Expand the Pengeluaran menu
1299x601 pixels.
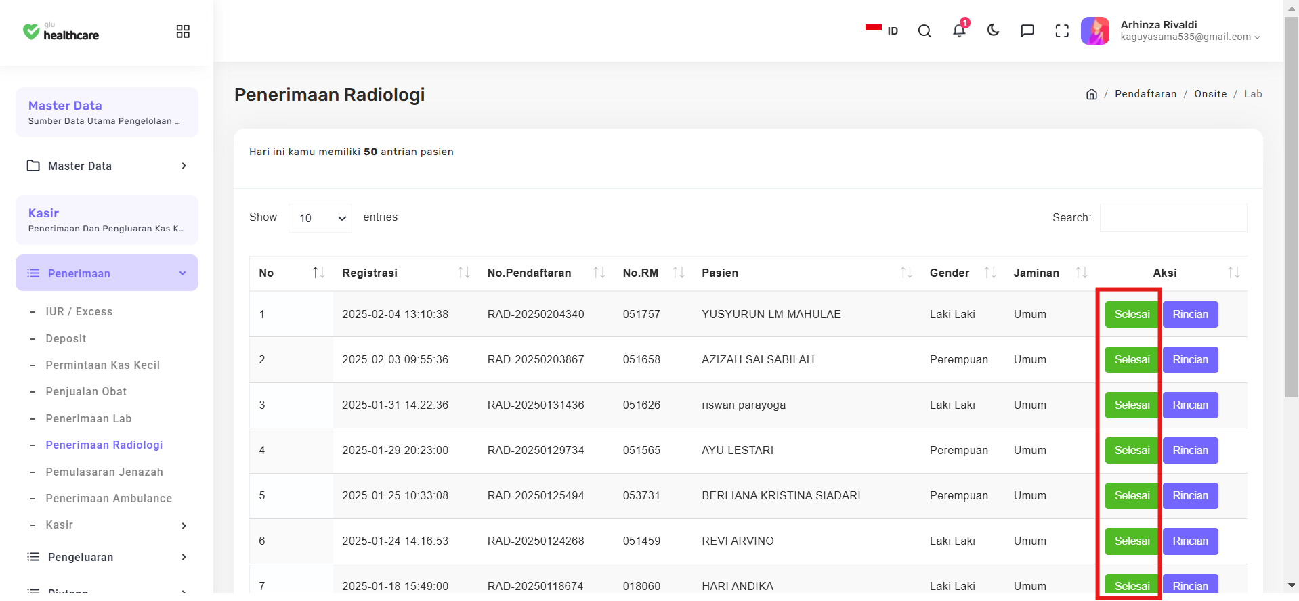pyautogui.click(x=107, y=557)
